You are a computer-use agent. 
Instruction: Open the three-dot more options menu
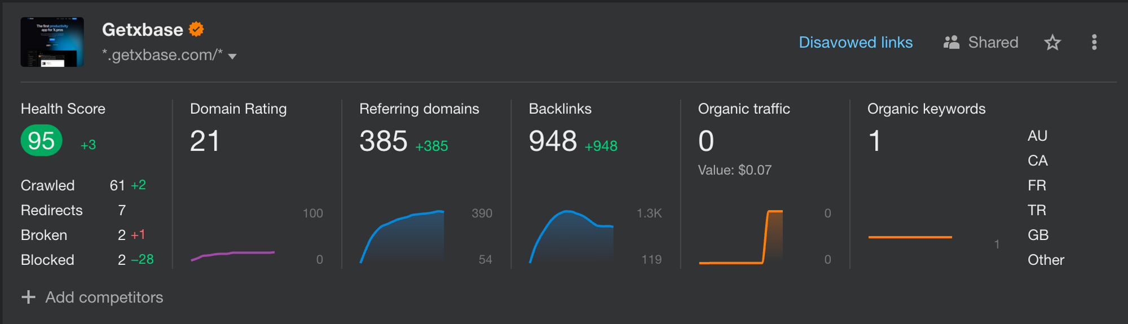pos(1094,42)
